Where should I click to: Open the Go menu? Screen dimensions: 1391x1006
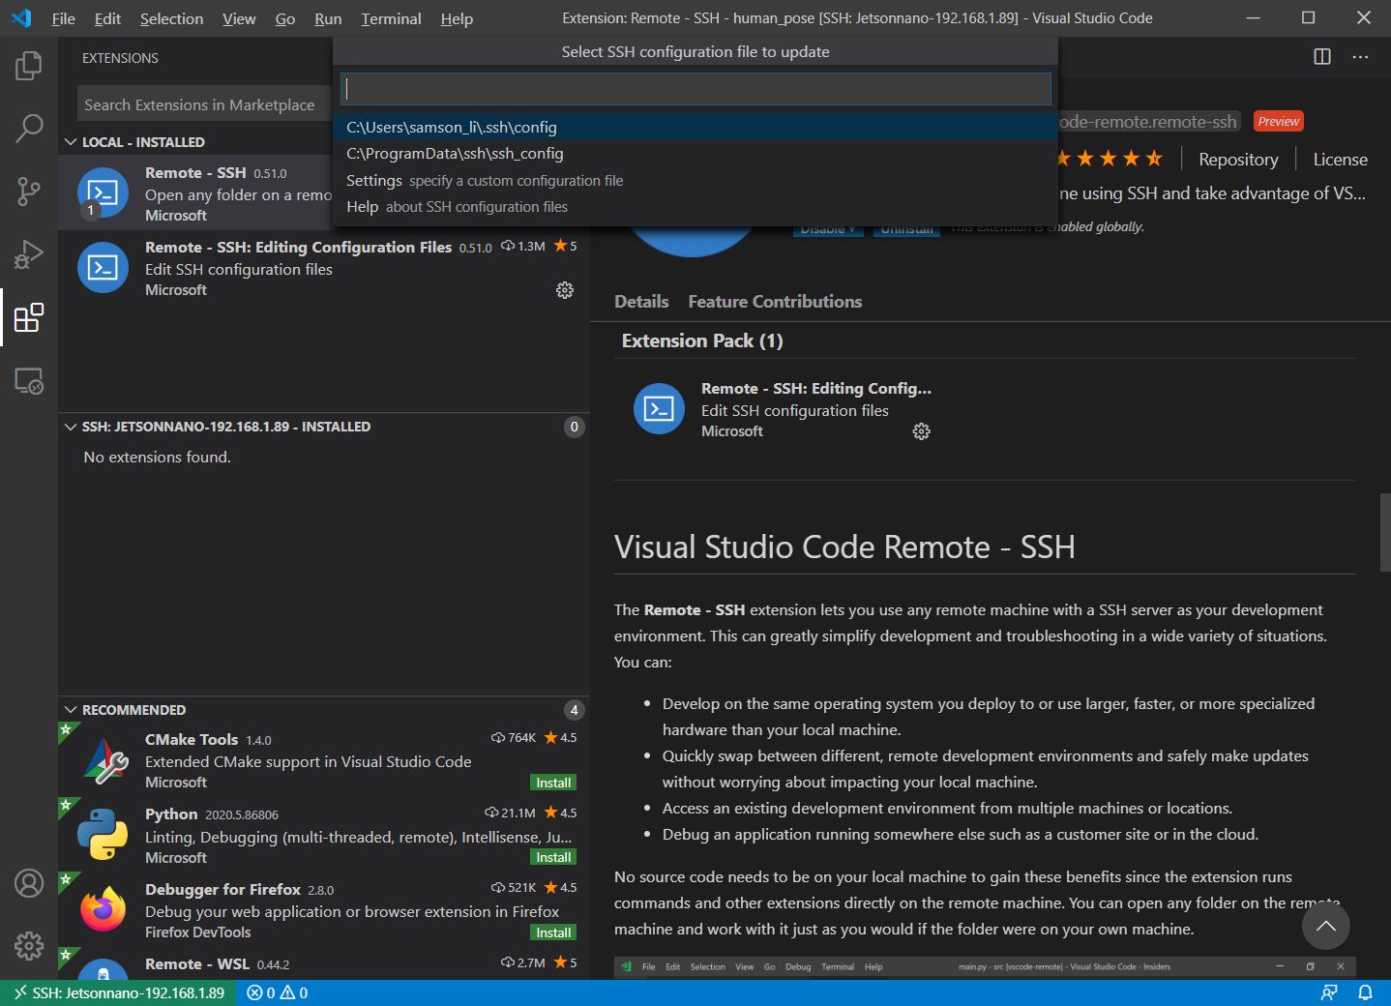coord(285,18)
